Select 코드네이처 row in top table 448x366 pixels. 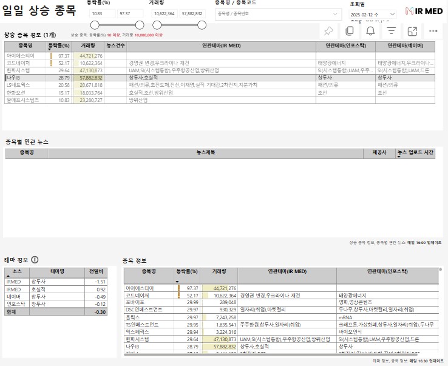pyautogui.click(x=220, y=63)
